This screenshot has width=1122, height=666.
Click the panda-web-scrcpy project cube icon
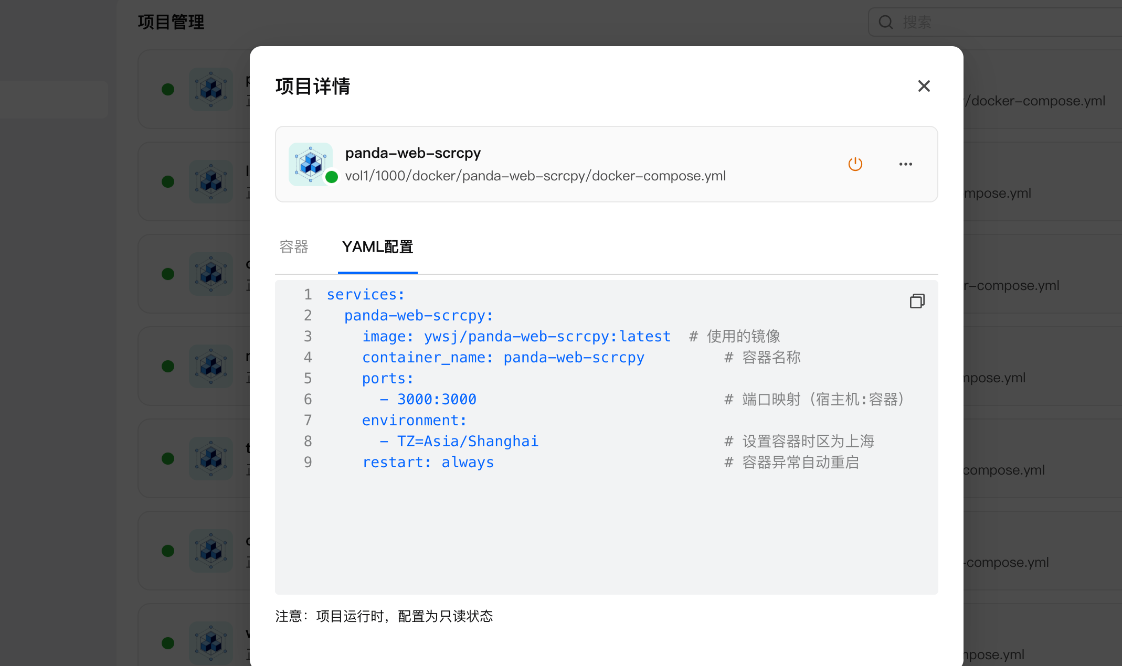click(x=310, y=164)
